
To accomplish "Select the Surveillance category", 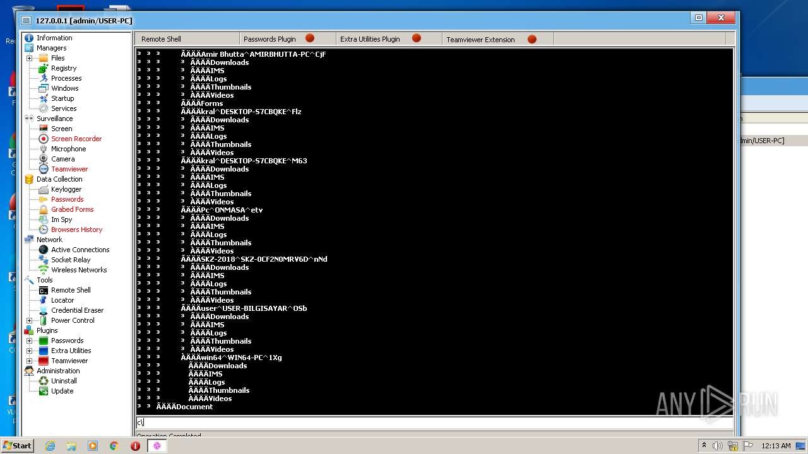I will click(x=54, y=119).
